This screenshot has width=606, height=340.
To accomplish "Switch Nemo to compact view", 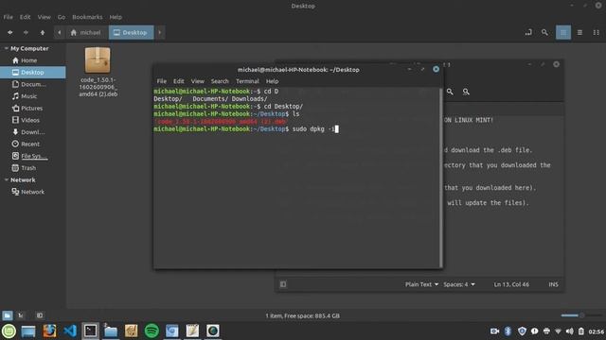I will coord(596,33).
